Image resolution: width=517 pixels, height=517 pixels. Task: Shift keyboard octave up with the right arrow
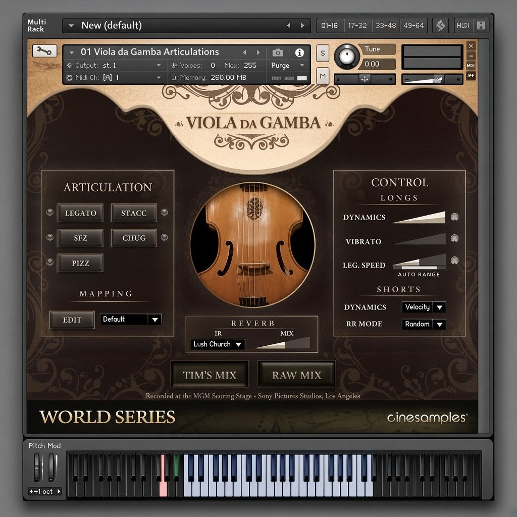[59, 491]
